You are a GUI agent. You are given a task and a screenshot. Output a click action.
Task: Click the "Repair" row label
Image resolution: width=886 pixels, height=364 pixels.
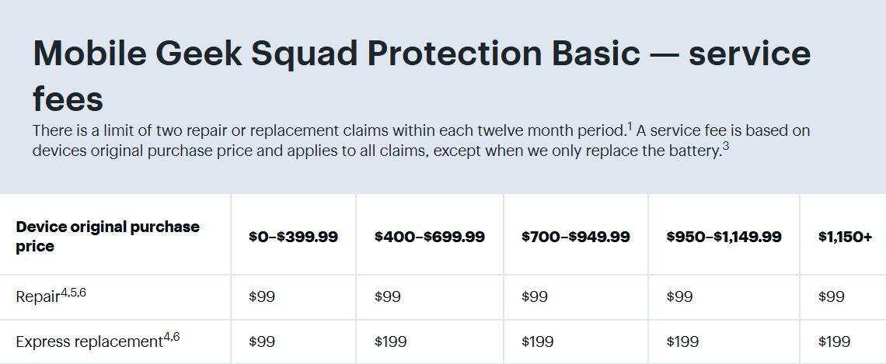point(37,296)
